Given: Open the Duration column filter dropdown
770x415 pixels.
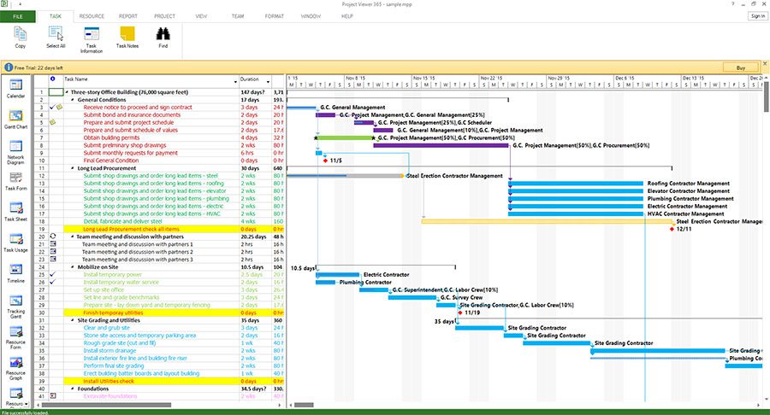Looking at the screenshot, I should pos(268,81).
